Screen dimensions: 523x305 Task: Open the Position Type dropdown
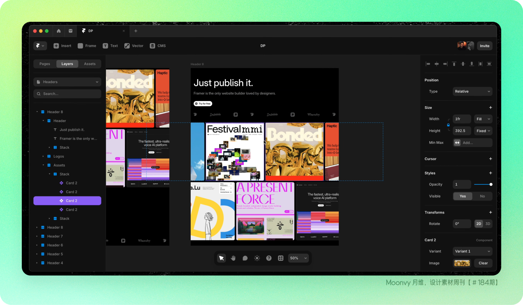473,91
